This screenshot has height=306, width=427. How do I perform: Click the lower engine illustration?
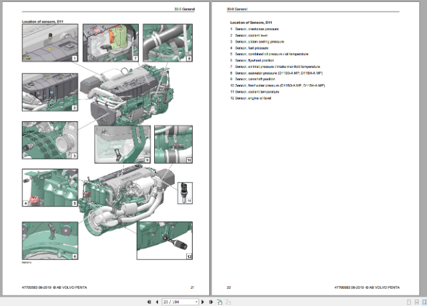127,201
